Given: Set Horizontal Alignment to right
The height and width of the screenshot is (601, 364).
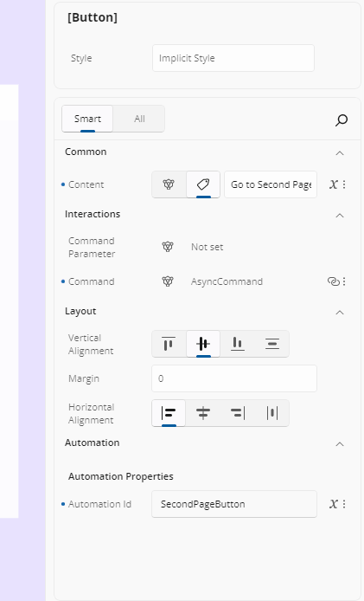Looking at the screenshot, I should tap(238, 413).
